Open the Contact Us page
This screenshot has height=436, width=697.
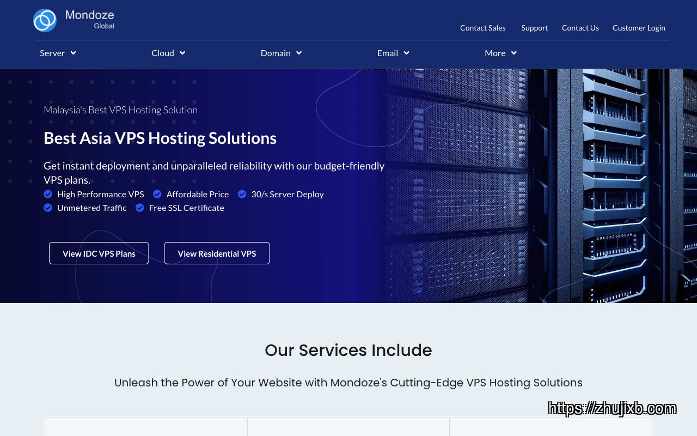(x=580, y=28)
